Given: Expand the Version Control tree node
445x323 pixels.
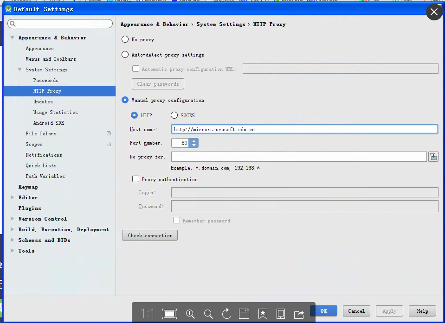Looking at the screenshot, I should [x=12, y=218].
